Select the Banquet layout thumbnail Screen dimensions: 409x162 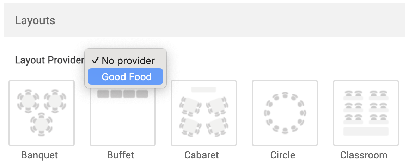[x=42, y=113]
